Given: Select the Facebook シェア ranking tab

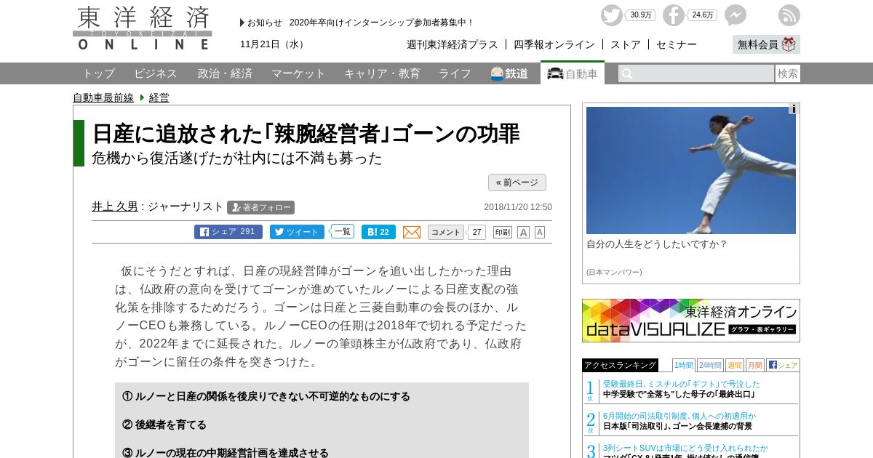Looking at the screenshot, I should pos(783,365).
